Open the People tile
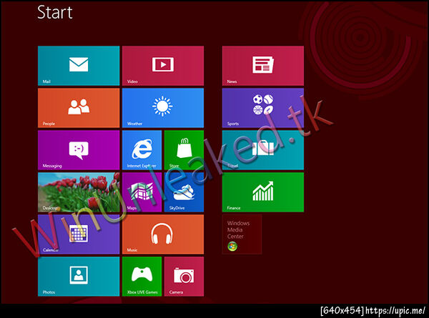Viewport: 429px width, 318px height. [x=79, y=108]
